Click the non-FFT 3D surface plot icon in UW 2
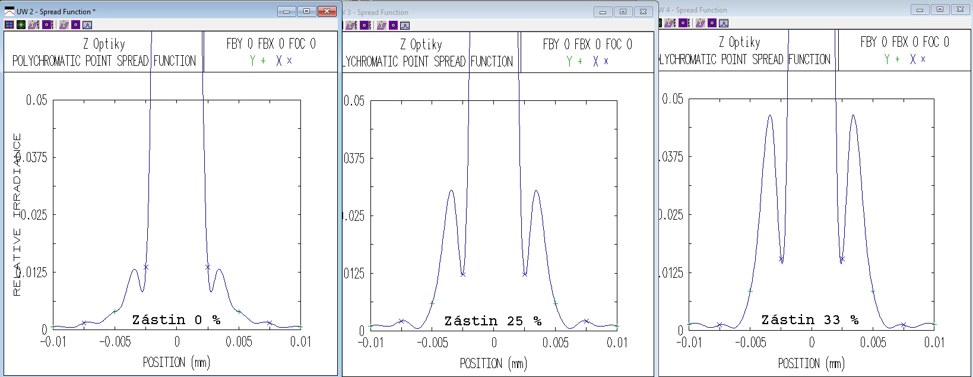This screenshot has width=973, height=377. click(x=64, y=24)
